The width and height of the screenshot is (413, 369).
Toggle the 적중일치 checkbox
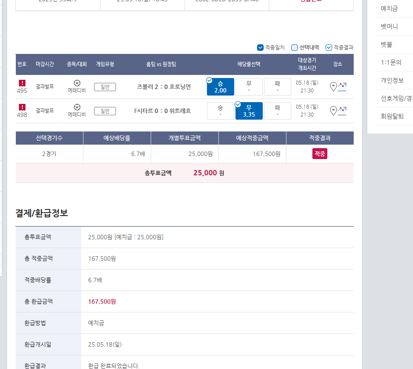coord(260,47)
